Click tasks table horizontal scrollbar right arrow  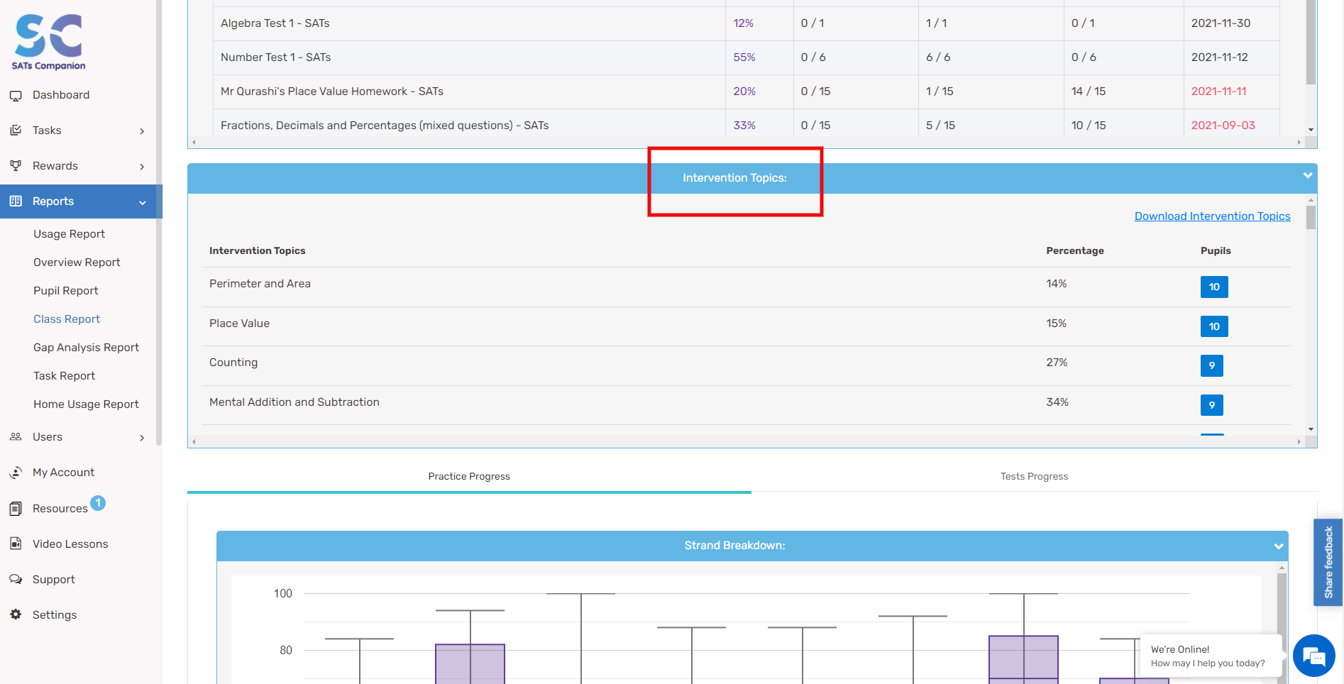click(x=1299, y=143)
